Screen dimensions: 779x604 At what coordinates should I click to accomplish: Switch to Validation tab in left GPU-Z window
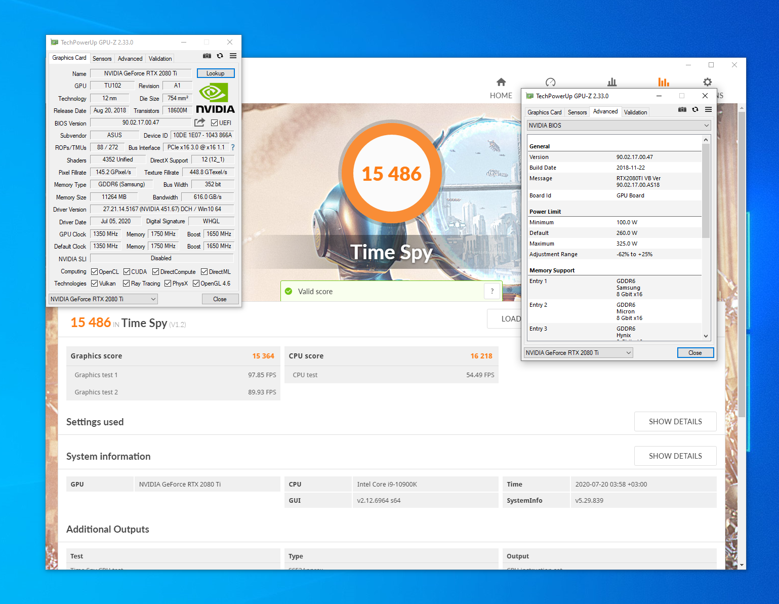point(160,59)
